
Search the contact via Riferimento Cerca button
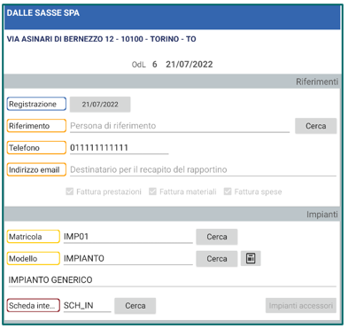316,126
